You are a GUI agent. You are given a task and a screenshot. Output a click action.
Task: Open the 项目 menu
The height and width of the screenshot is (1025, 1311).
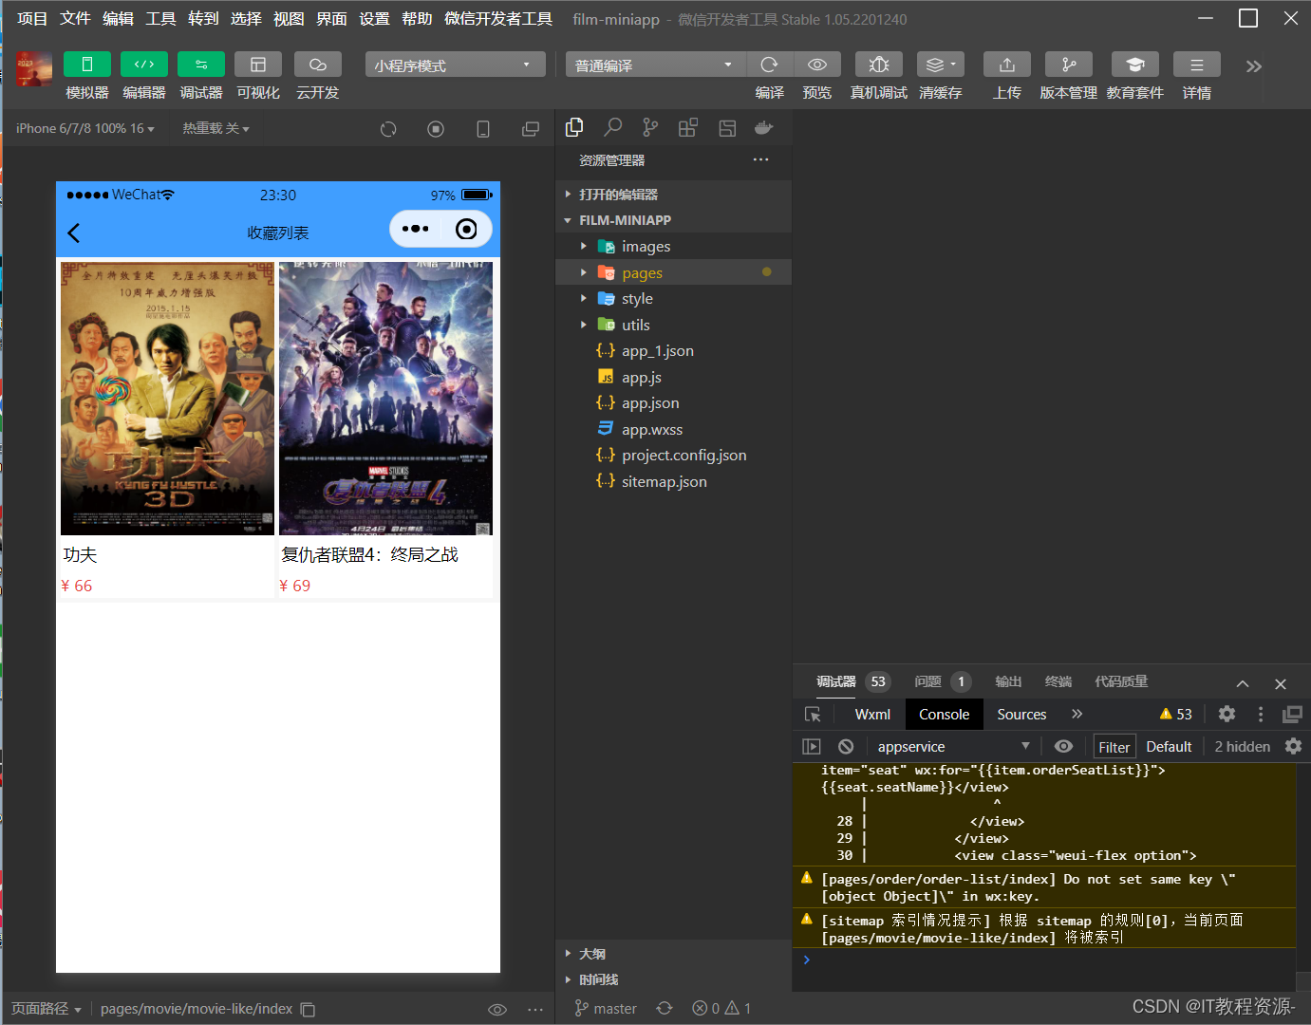tap(32, 18)
